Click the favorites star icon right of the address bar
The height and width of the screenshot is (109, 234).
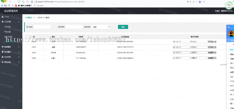pos(193,2)
